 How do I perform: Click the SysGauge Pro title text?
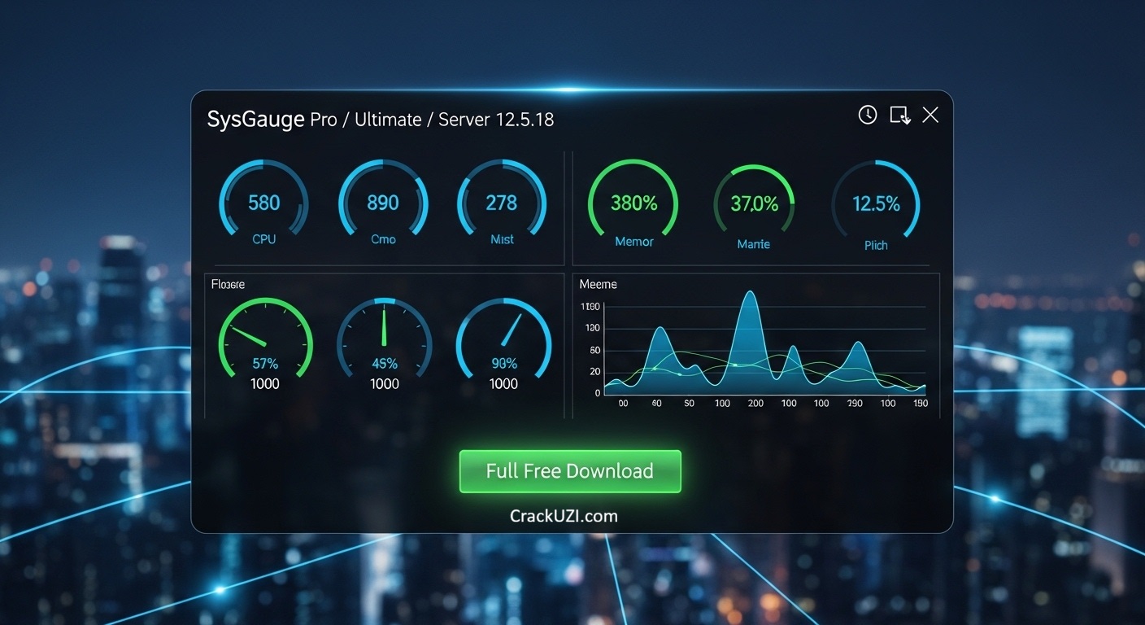(380, 120)
